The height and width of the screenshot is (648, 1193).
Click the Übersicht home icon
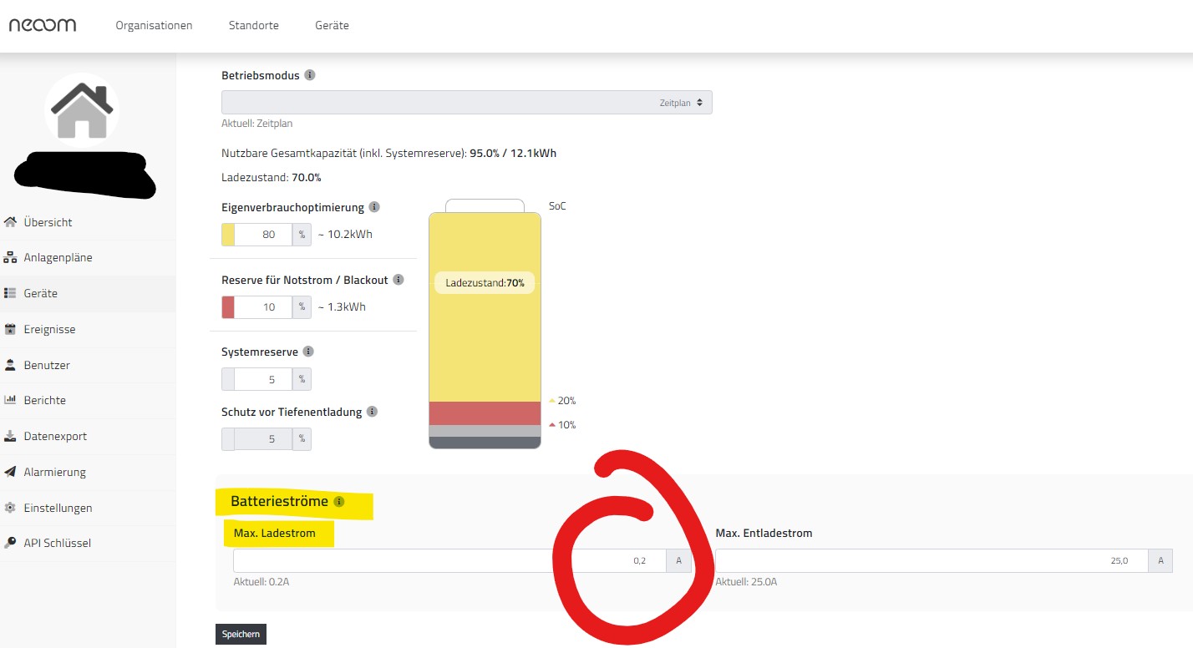click(x=10, y=222)
